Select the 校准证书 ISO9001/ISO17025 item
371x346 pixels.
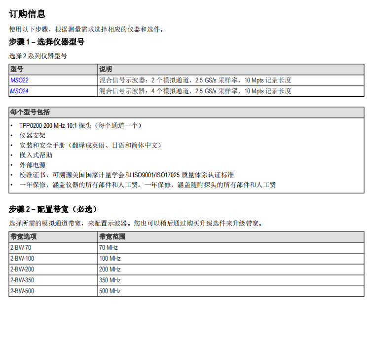click(x=127, y=175)
